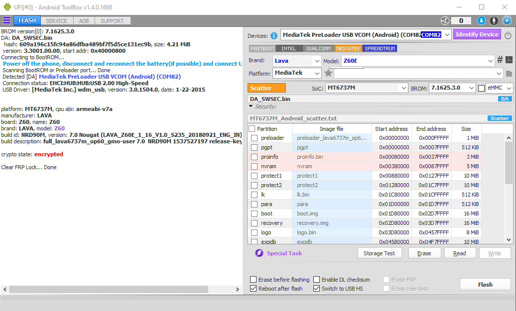Click the partition table scrollbar thumb
Screen dimensions: 516x311
tap(509, 163)
